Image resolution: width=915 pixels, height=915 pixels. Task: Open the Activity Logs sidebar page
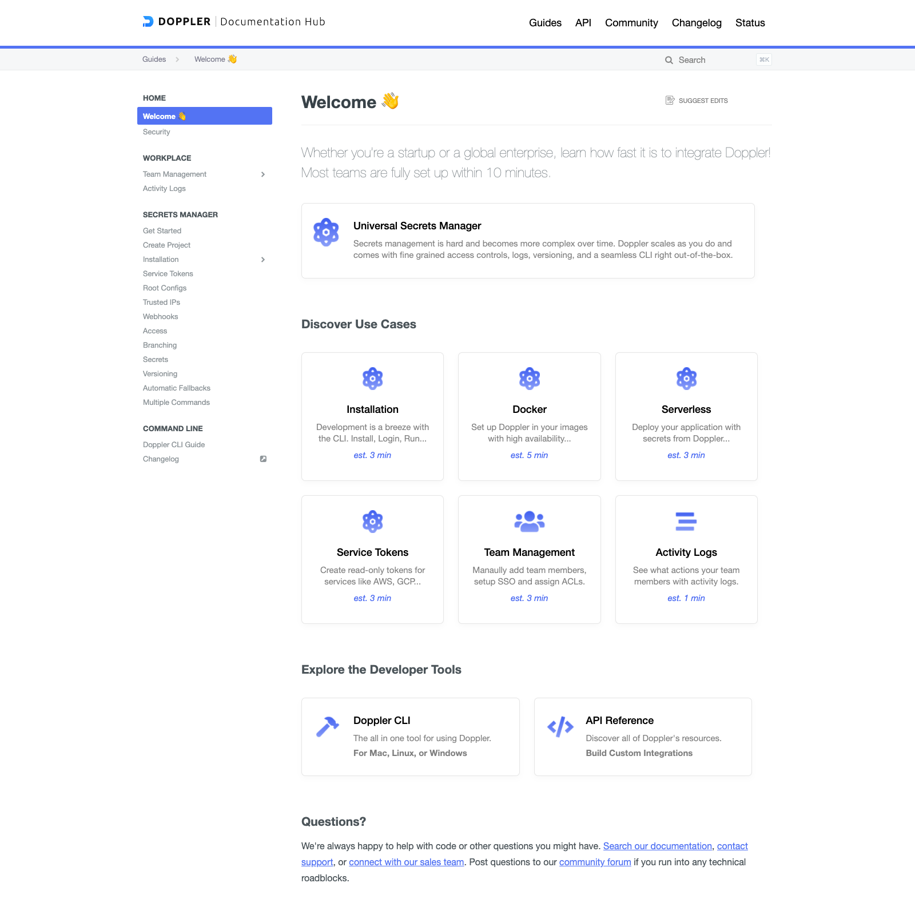click(164, 189)
